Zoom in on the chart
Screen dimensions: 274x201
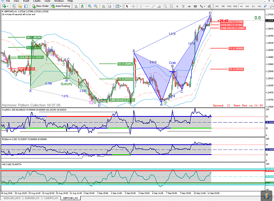pyautogui.click(x=89, y=6)
